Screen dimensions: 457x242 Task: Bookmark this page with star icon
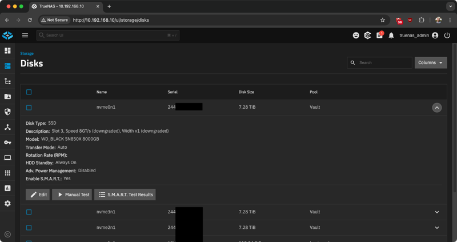(383, 20)
